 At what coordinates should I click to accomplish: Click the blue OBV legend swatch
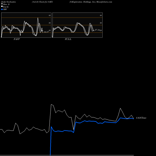click(x=2, y=9)
